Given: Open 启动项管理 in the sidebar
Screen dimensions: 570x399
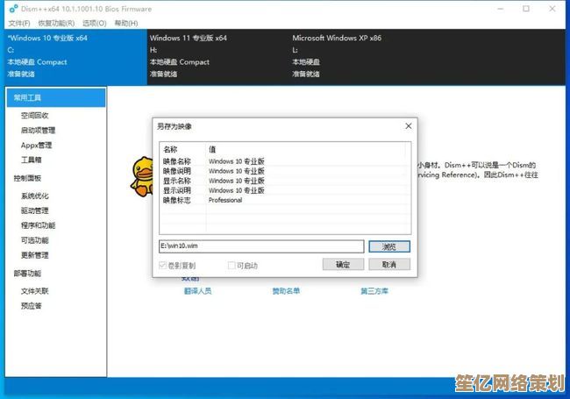Looking at the screenshot, I should (38, 130).
